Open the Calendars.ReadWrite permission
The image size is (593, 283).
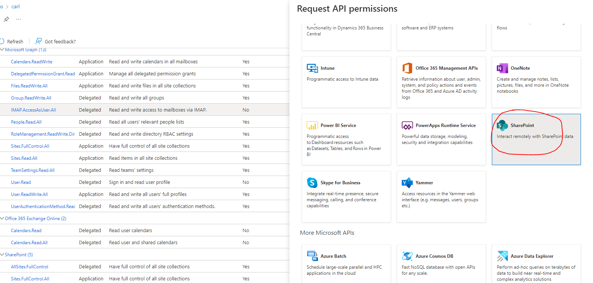(32, 62)
